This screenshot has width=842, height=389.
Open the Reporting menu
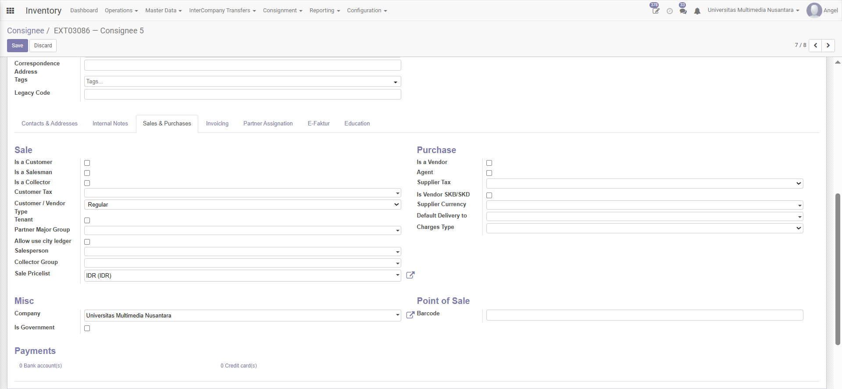(325, 11)
